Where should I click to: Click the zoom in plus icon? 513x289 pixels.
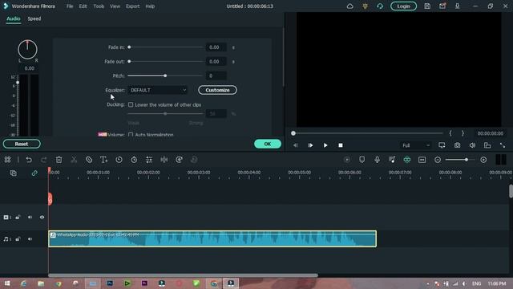click(483, 160)
